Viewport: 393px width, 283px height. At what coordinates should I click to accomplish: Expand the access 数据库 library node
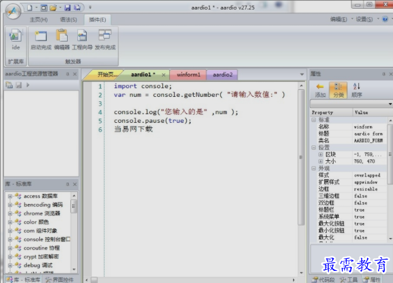tap(10, 197)
